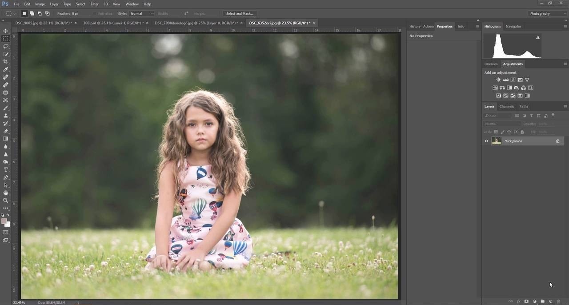Select the Gradient tool
The height and width of the screenshot is (305, 569).
[x=6, y=139]
